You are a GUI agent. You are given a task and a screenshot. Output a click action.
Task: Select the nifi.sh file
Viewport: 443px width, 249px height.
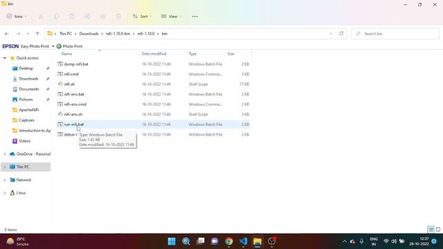point(154,84)
